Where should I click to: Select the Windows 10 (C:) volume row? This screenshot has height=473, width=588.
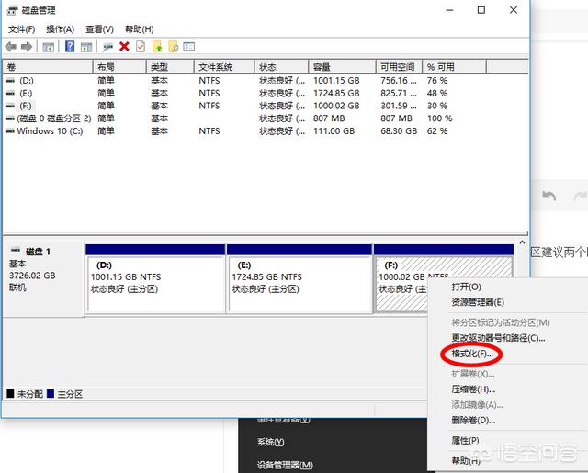(x=51, y=131)
